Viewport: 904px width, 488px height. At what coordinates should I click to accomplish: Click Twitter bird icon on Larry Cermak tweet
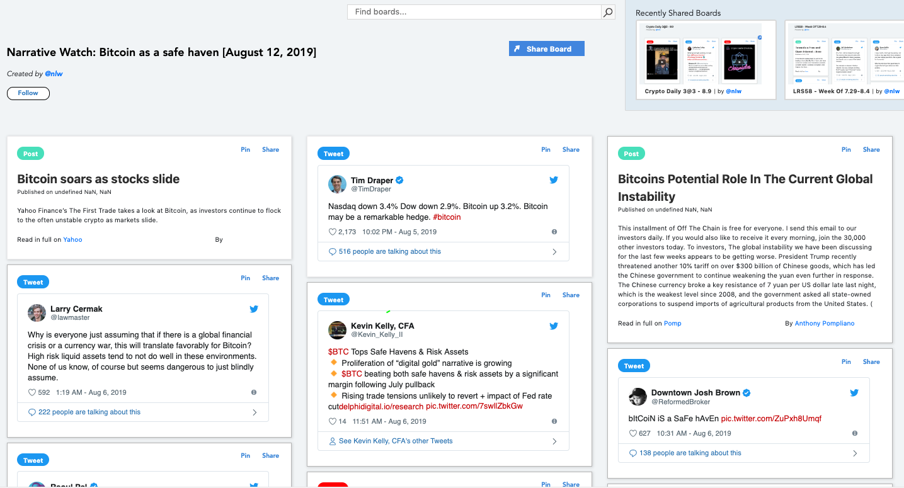click(254, 309)
